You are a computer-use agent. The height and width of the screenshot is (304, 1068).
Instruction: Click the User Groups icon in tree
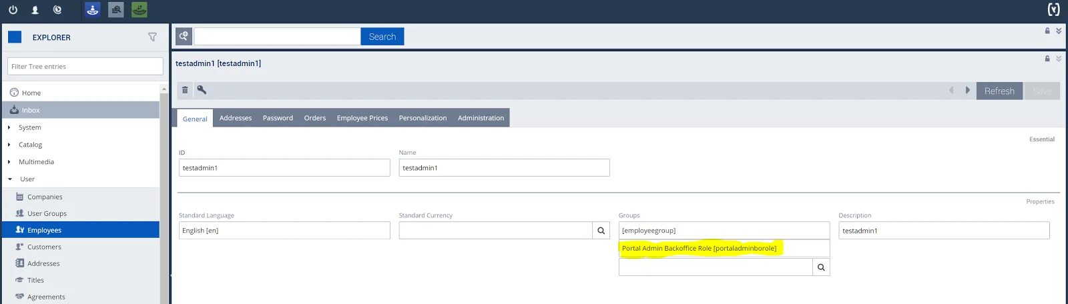coord(19,213)
